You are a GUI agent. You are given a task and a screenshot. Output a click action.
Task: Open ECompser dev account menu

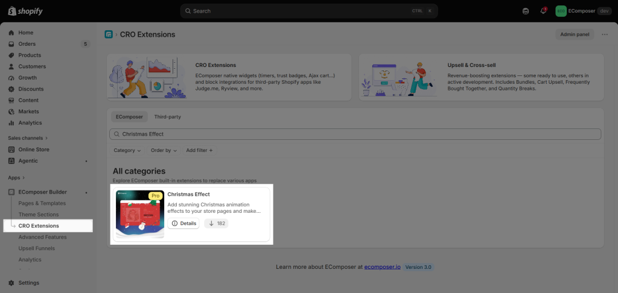[584, 11]
